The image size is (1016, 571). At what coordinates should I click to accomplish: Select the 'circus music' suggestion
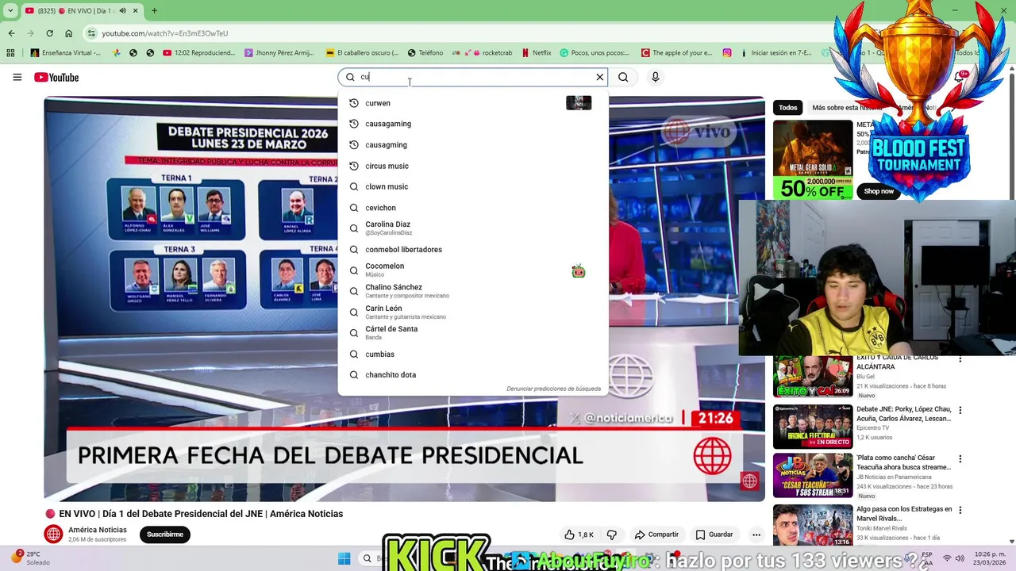(473, 166)
